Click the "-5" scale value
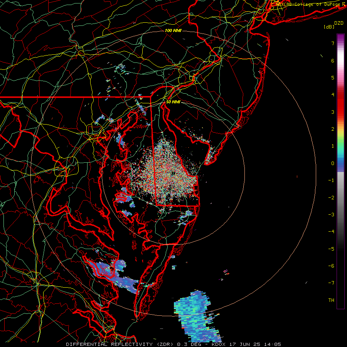The image size is (347, 347). (331, 249)
